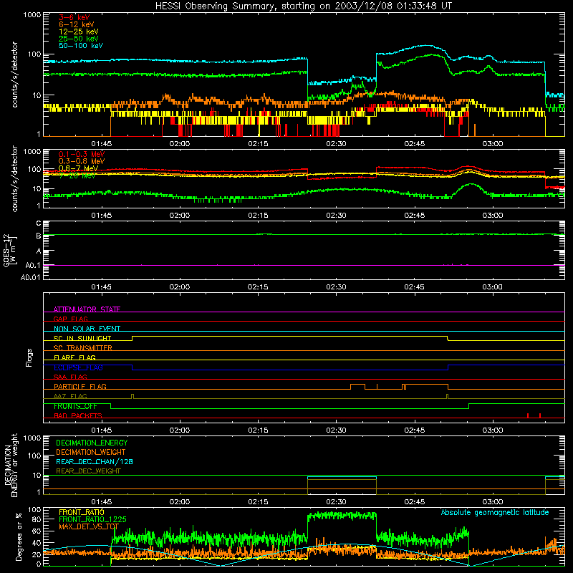Select the '12-25 keV' legend label
The height and width of the screenshot is (573, 573).
[x=79, y=32]
